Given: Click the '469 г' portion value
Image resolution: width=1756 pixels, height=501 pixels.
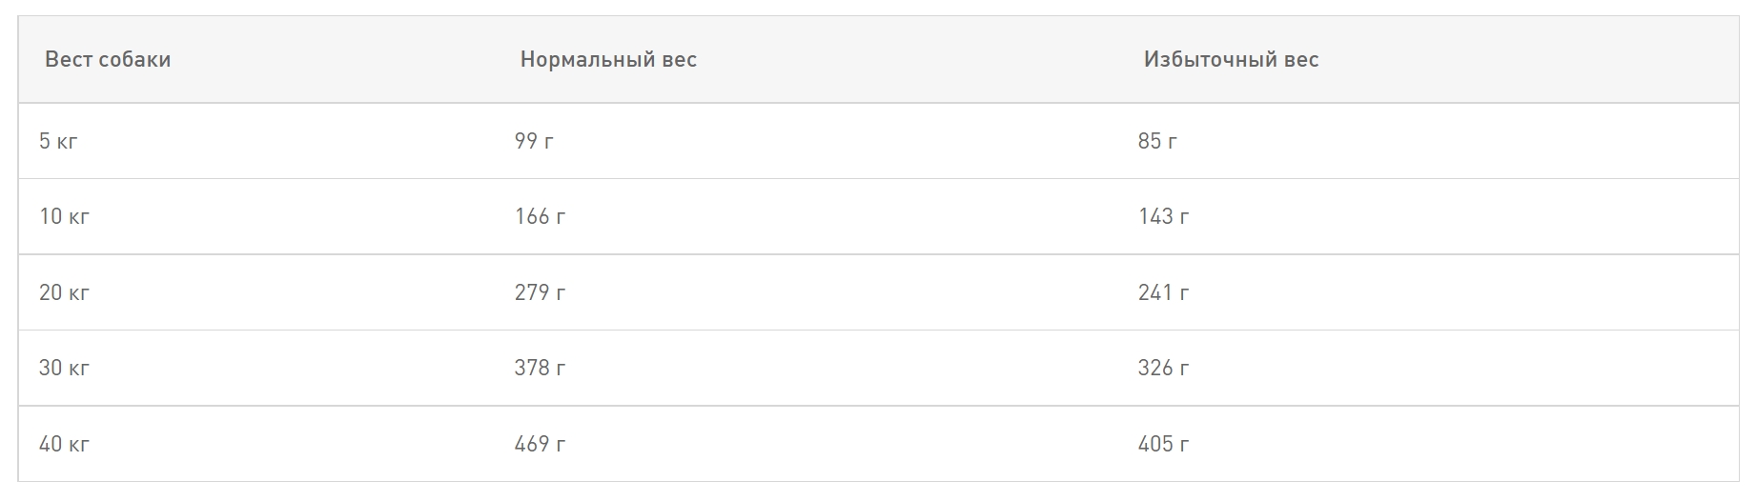Looking at the screenshot, I should (540, 445).
